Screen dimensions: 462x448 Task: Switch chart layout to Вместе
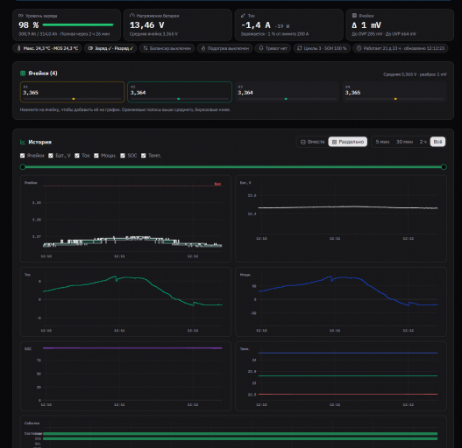313,142
